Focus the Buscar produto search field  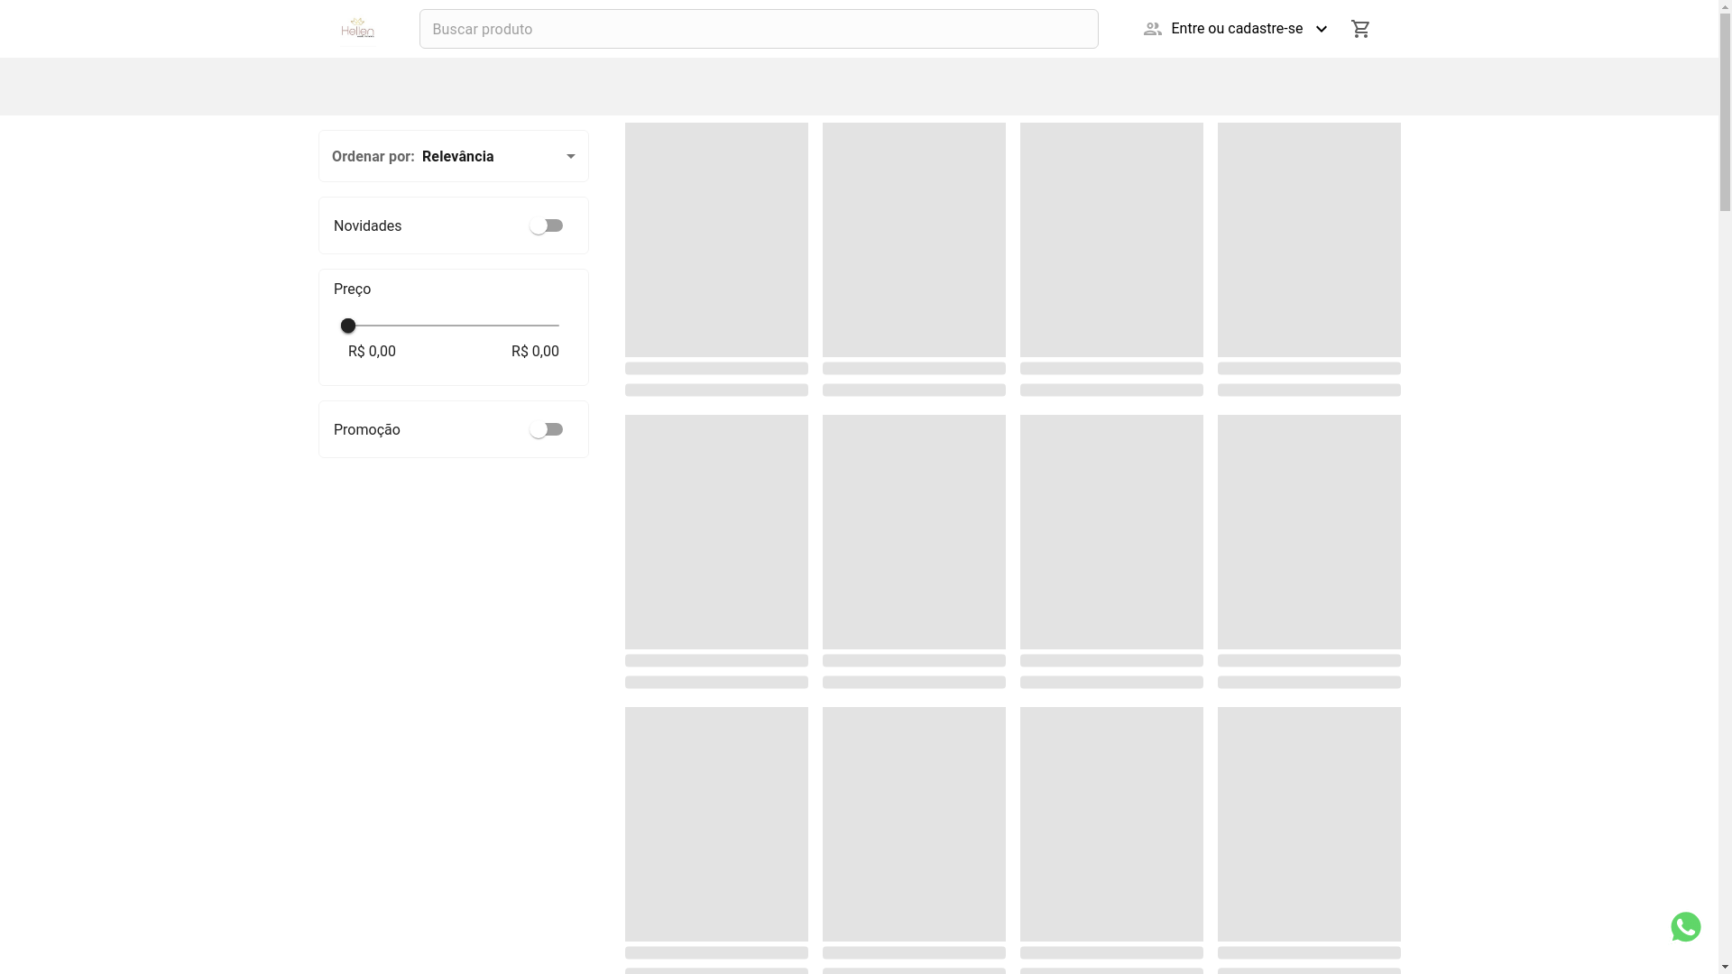(759, 29)
